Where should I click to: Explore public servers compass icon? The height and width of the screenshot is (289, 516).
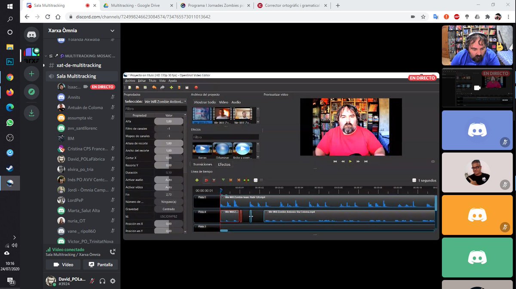point(31,92)
